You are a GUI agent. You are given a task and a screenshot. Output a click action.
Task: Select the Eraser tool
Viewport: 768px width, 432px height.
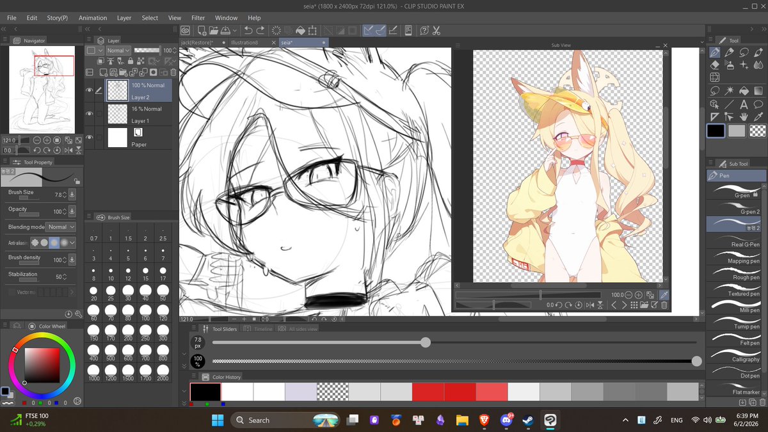pos(715,65)
